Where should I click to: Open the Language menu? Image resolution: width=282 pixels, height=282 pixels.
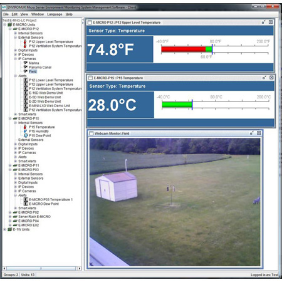55,14
